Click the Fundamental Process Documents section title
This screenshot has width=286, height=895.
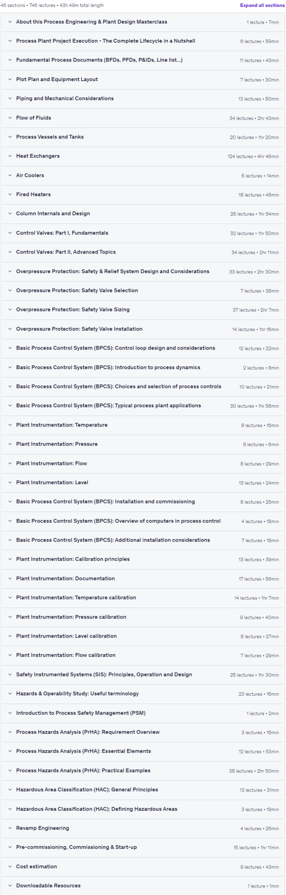[x=99, y=60]
